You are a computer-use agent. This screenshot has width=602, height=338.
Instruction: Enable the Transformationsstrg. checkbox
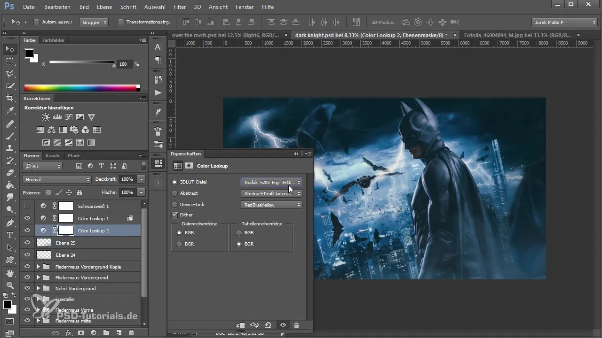pos(120,22)
